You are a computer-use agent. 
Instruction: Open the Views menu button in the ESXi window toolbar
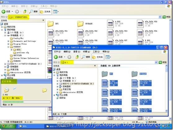pos(55,11)
